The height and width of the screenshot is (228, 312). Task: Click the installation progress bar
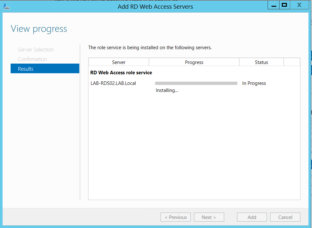point(196,83)
